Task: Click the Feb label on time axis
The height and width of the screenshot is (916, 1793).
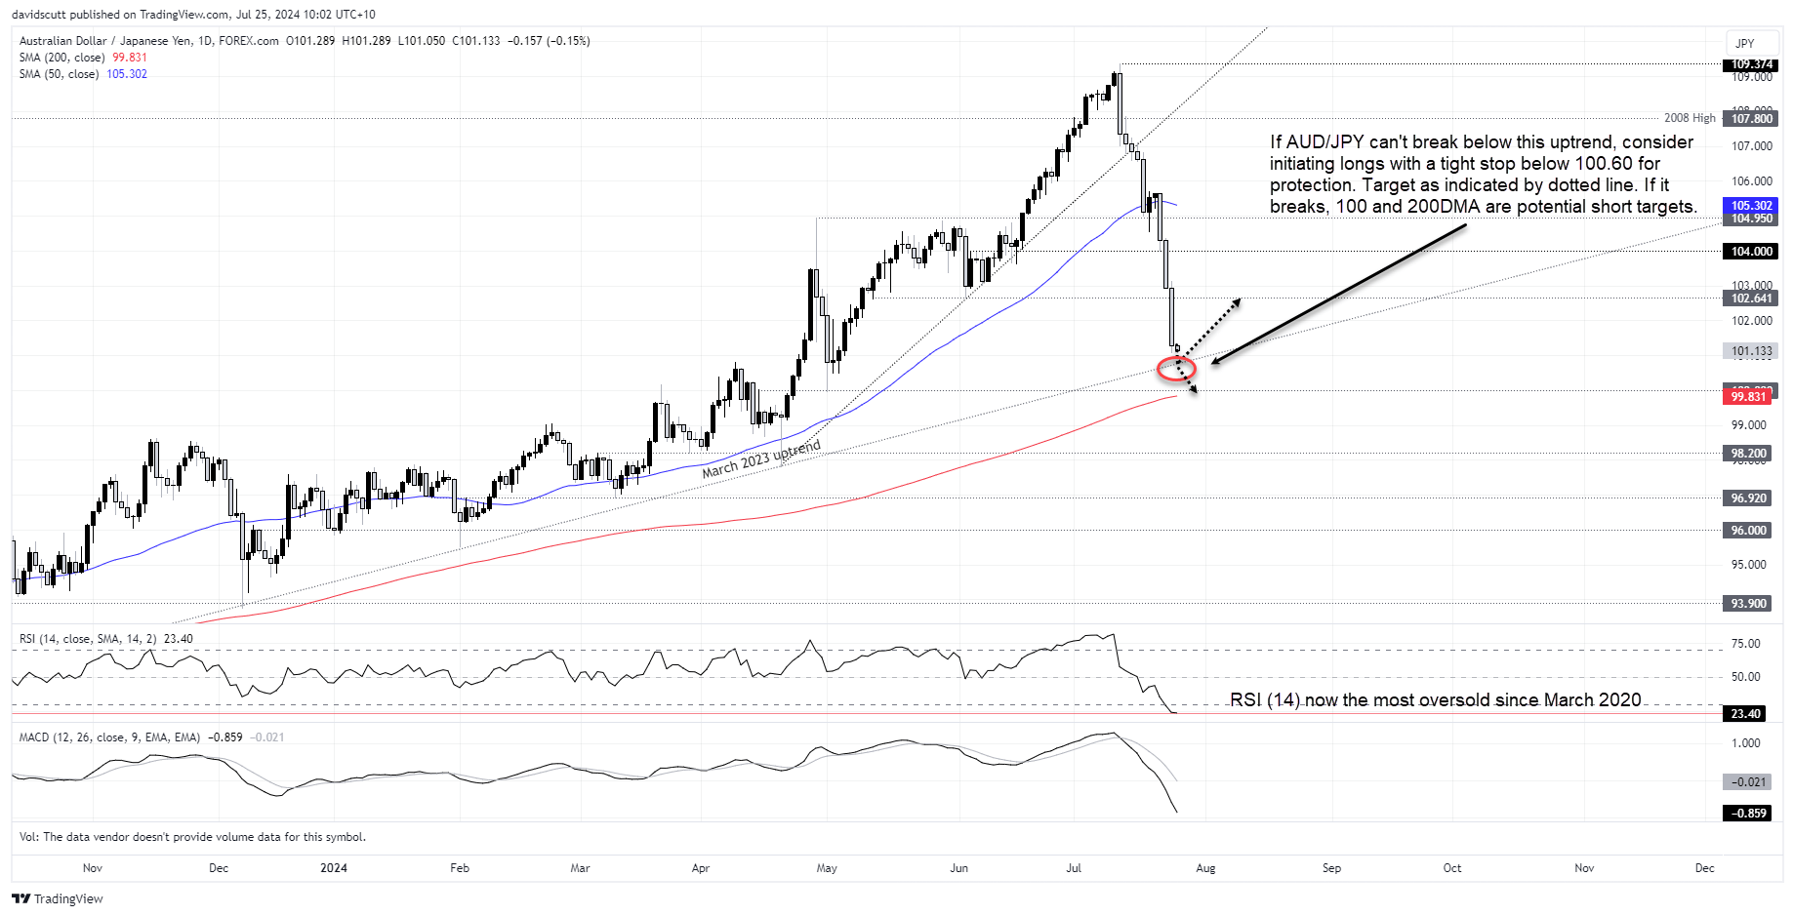Action: coord(460,868)
